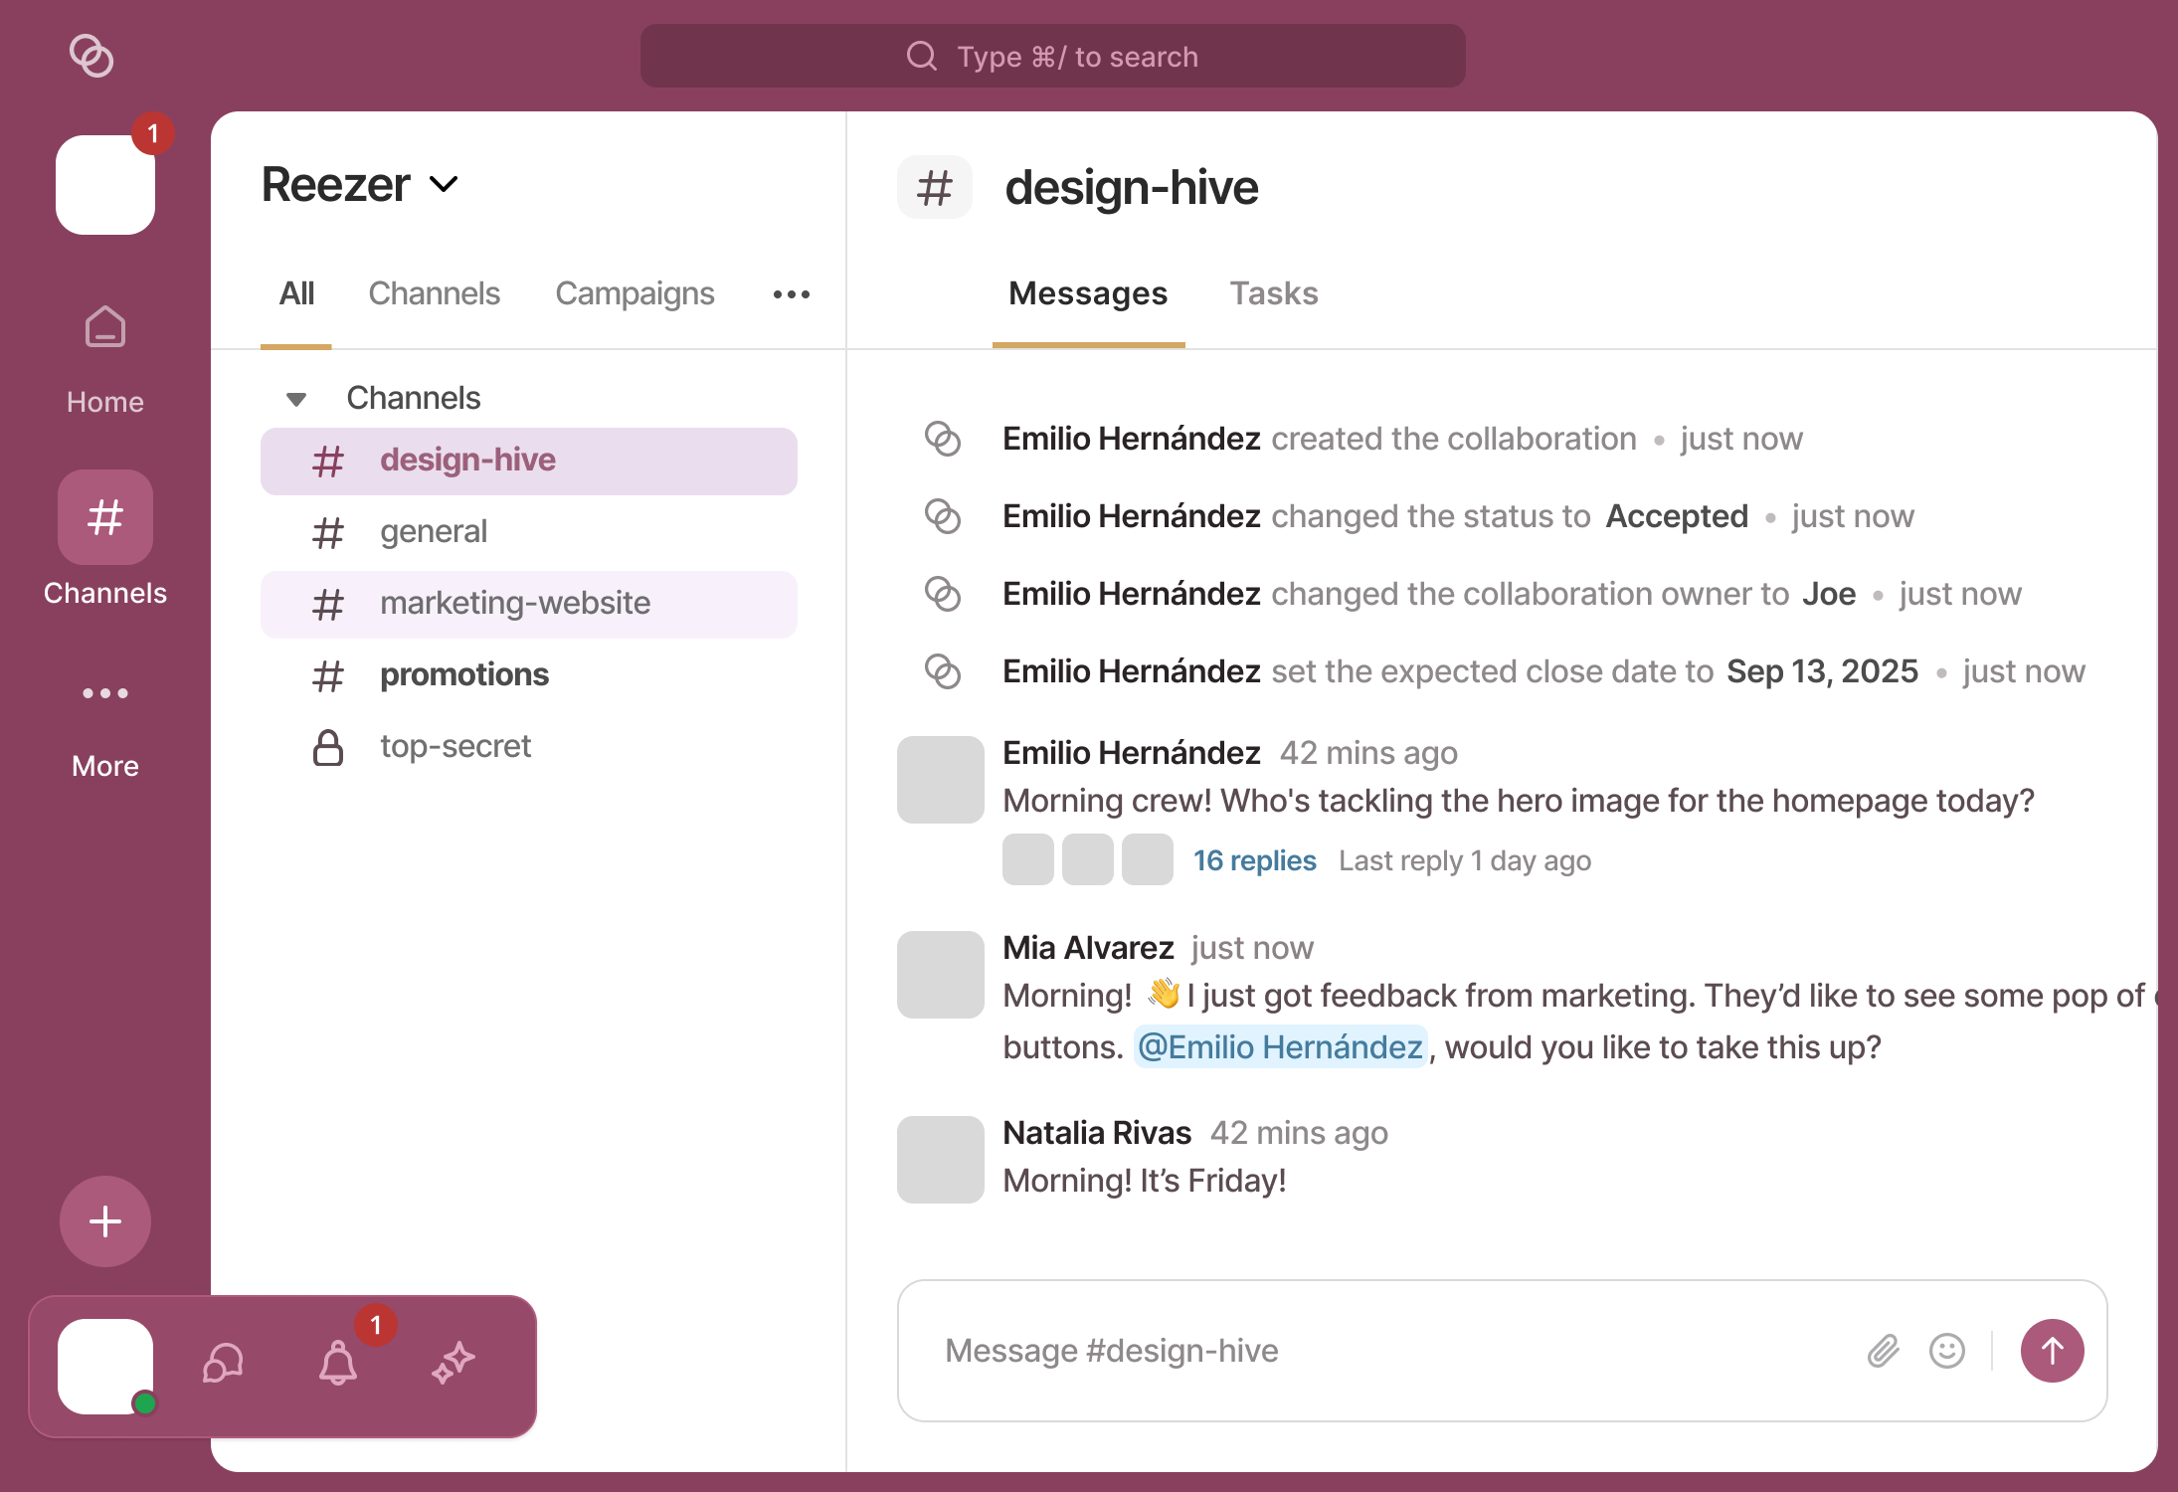Image resolution: width=2178 pixels, height=1492 pixels.
Task: Collapse the Channels section triangle
Action: [x=295, y=399]
